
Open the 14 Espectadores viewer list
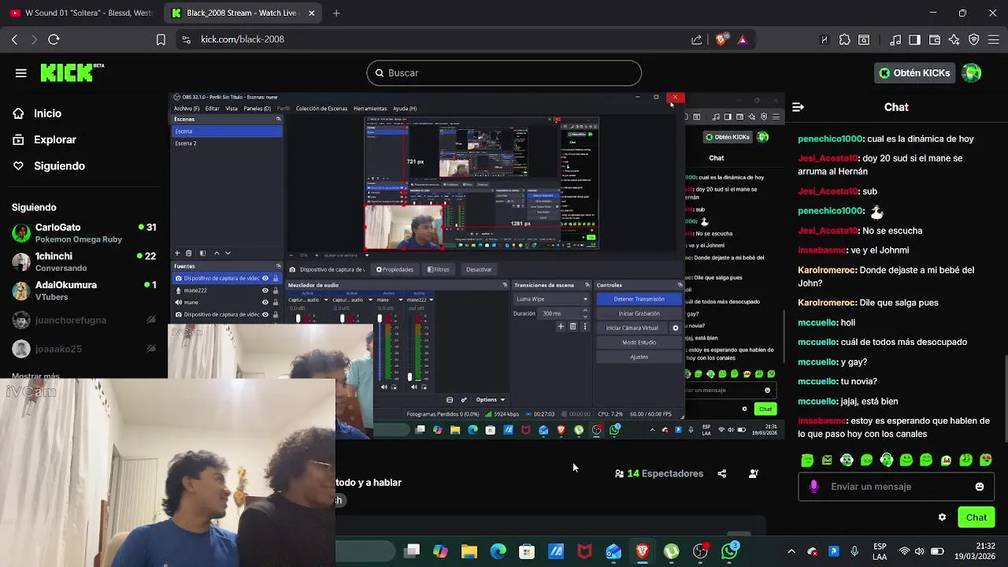coord(659,473)
